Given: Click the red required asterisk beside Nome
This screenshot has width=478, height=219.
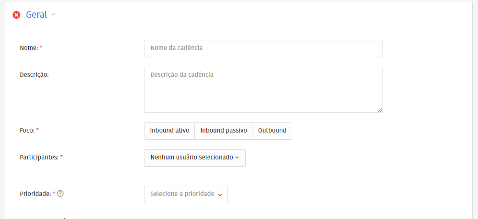Looking at the screenshot, I should [x=41, y=47].
